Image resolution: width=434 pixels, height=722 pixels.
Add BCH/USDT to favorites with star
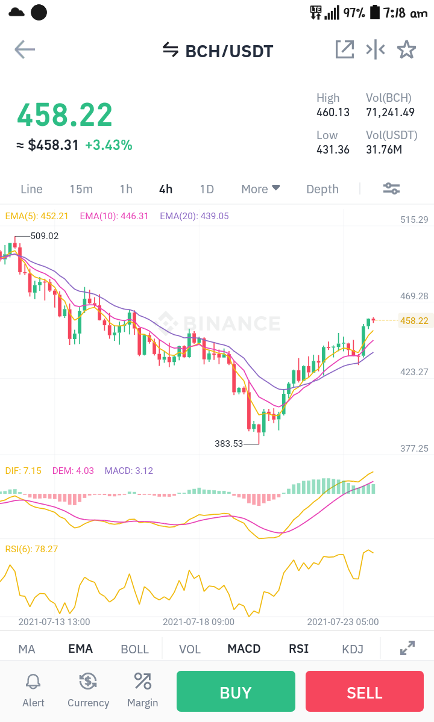pyautogui.click(x=406, y=49)
